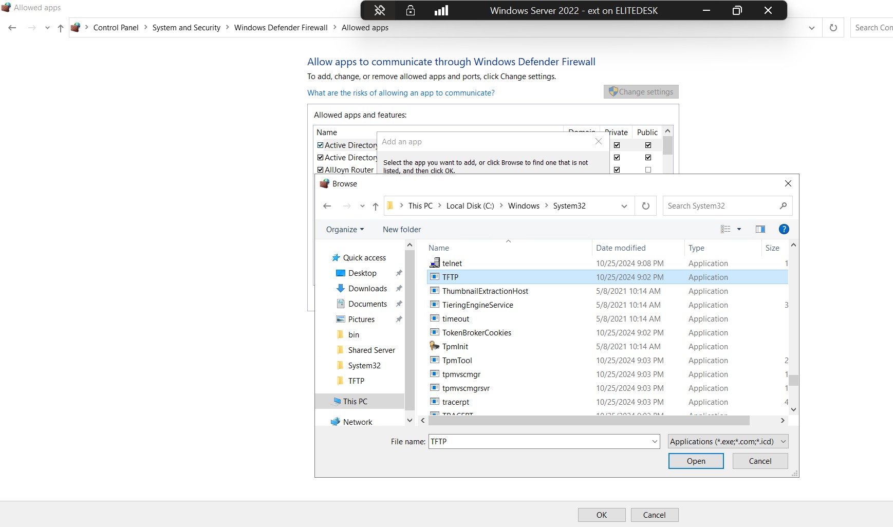Select Network in the navigation pane
Screen dimensions: 893x527
[x=358, y=422]
